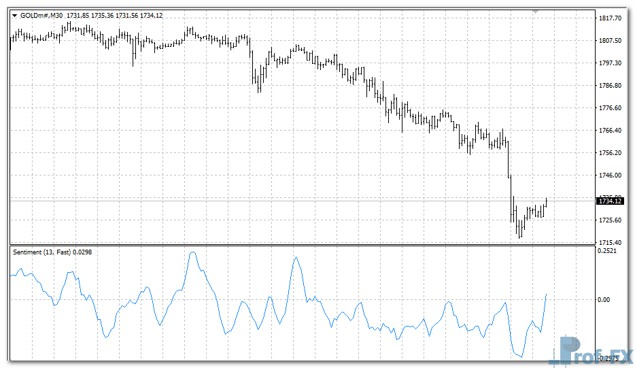This screenshot has width=635, height=368.
Task: Click the 1756.20 price axis label
Action: click(610, 153)
